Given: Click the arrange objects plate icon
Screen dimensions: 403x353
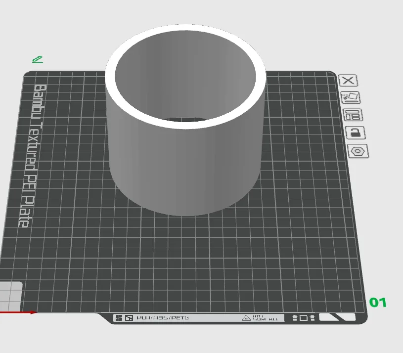Looking at the screenshot, I should click(x=353, y=115).
